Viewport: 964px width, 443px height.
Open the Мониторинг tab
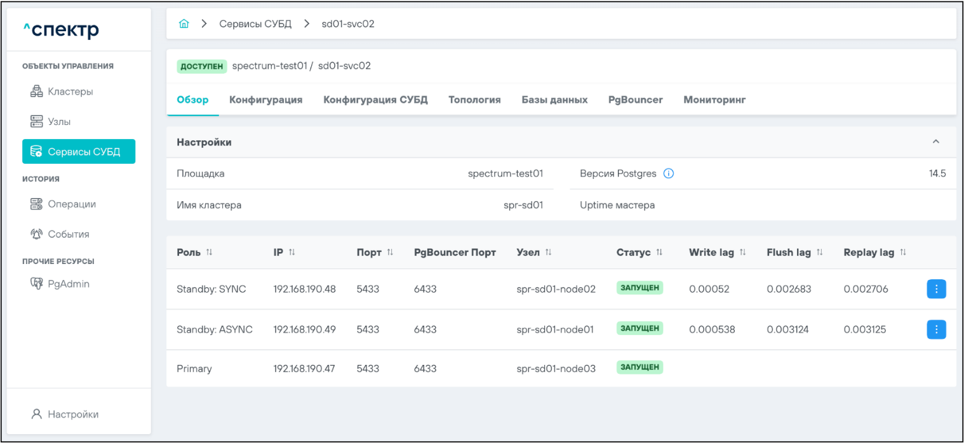click(714, 100)
